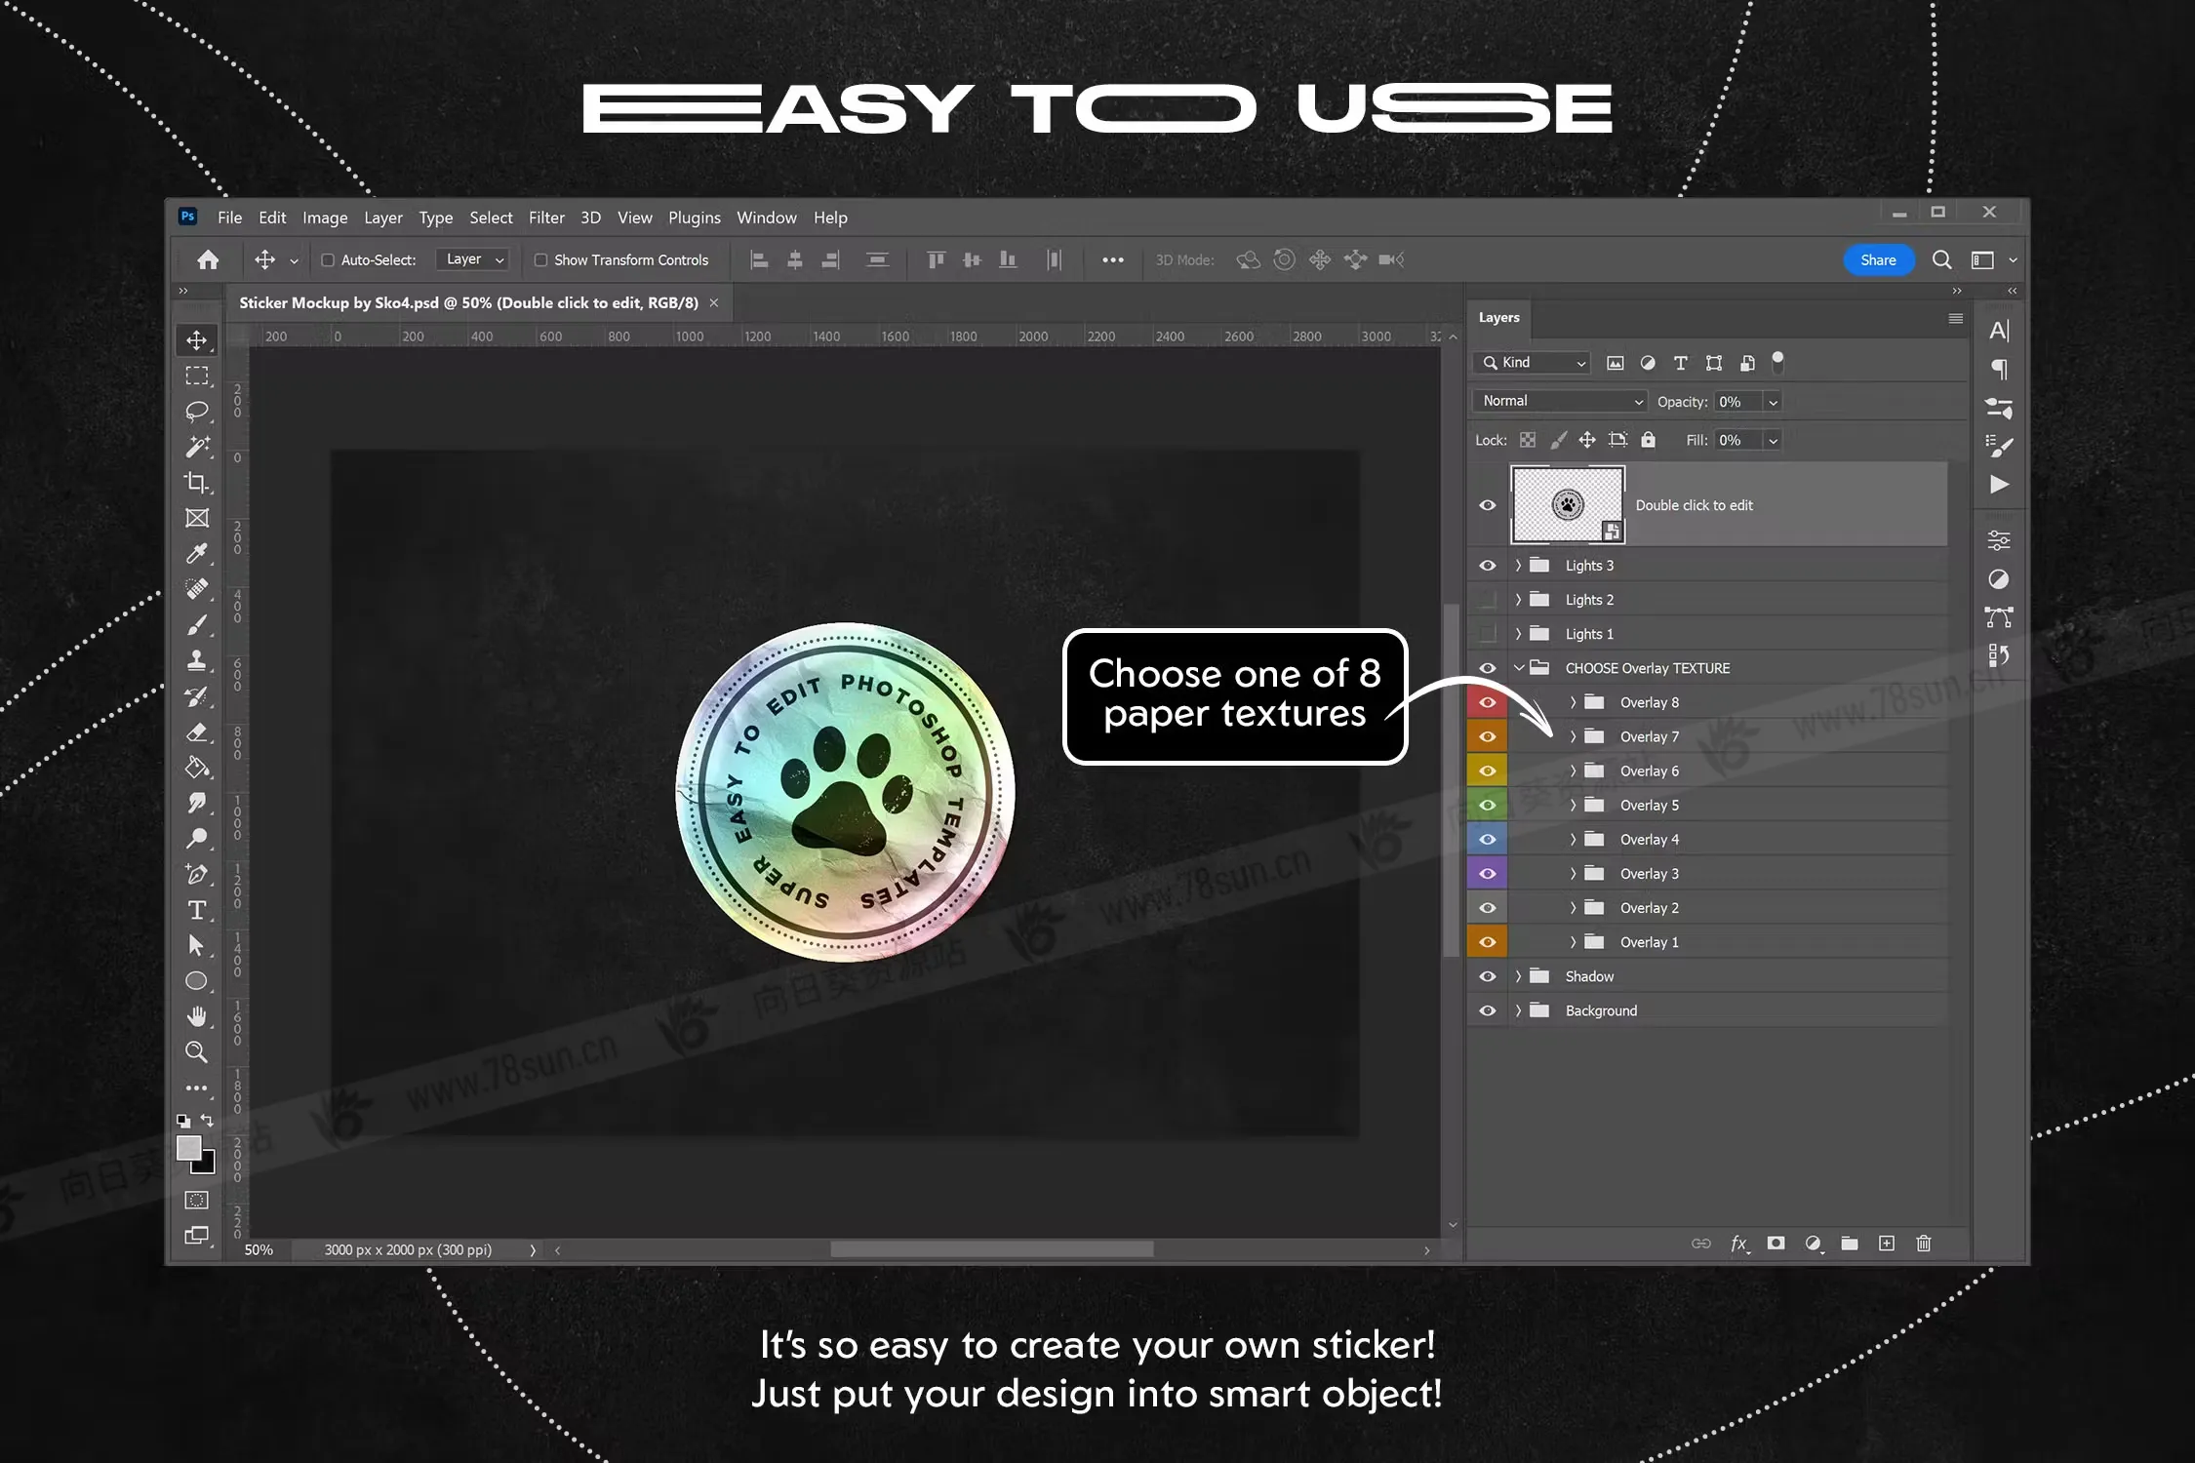Activate the Hand tool
Viewport: 2195px width, 1463px height.
point(196,1017)
